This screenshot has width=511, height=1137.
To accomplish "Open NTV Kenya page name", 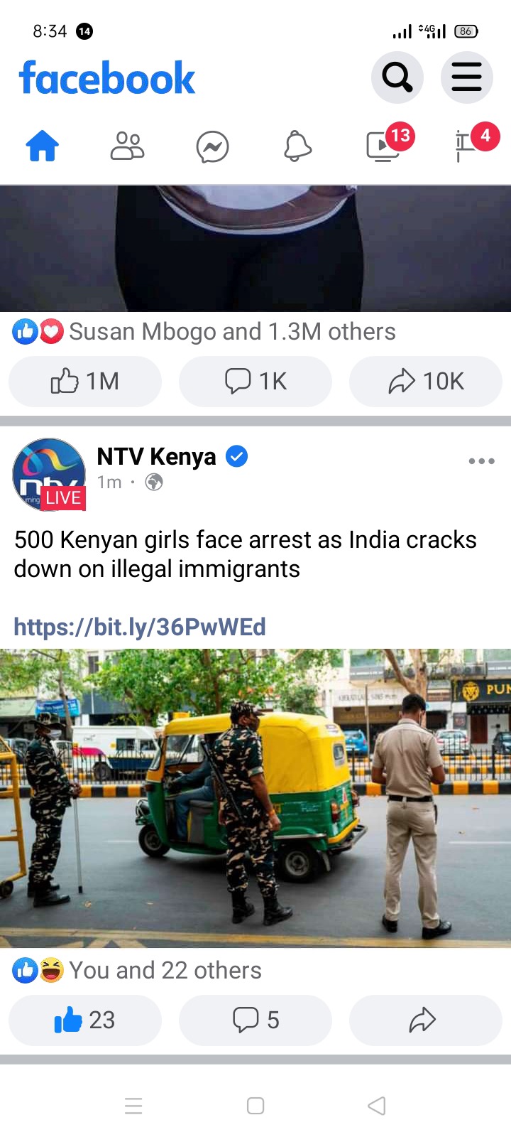I will tap(156, 456).
